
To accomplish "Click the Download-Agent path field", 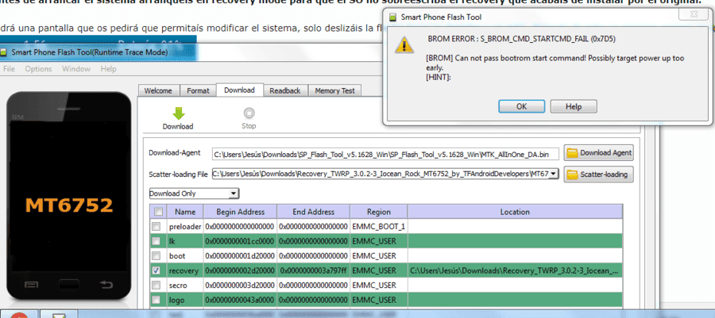I will coord(386,154).
